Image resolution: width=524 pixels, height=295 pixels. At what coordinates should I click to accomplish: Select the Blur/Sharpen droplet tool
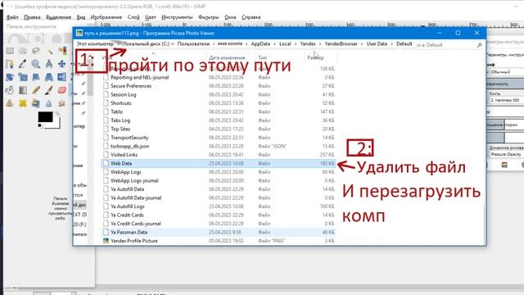pos(49,103)
